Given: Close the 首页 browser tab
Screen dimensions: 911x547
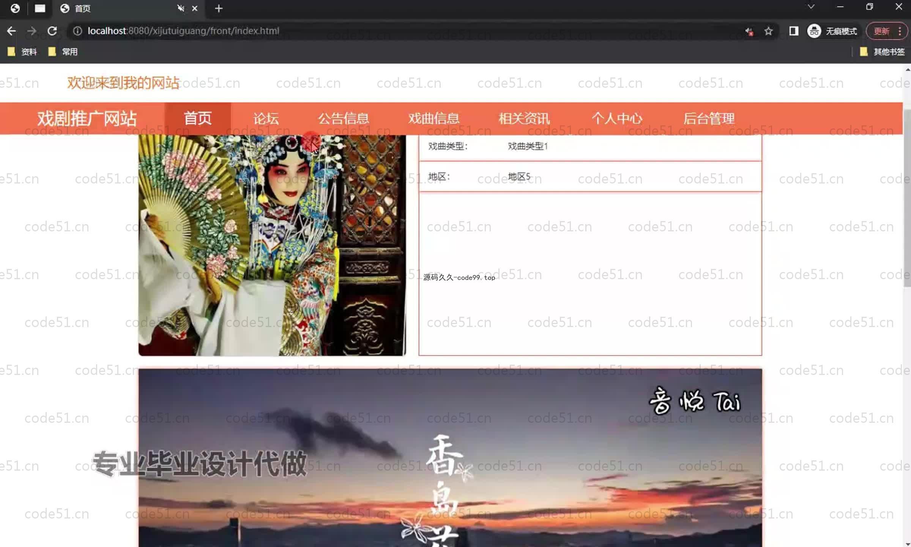Looking at the screenshot, I should (x=195, y=8).
